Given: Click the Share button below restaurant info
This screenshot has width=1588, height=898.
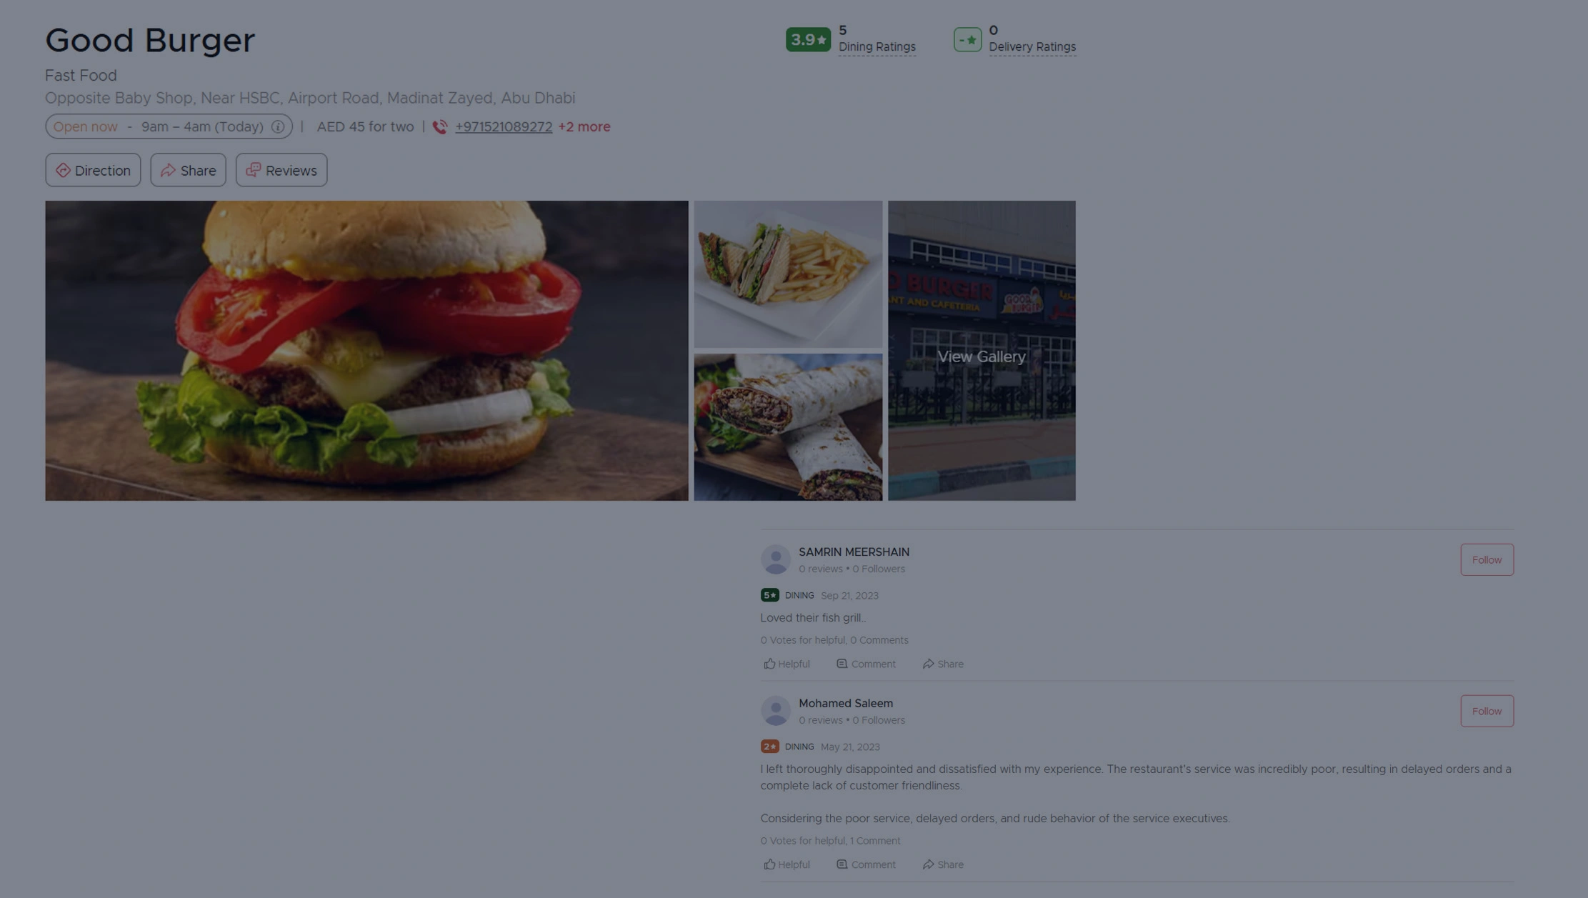Looking at the screenshot, I should pos(188,170).
